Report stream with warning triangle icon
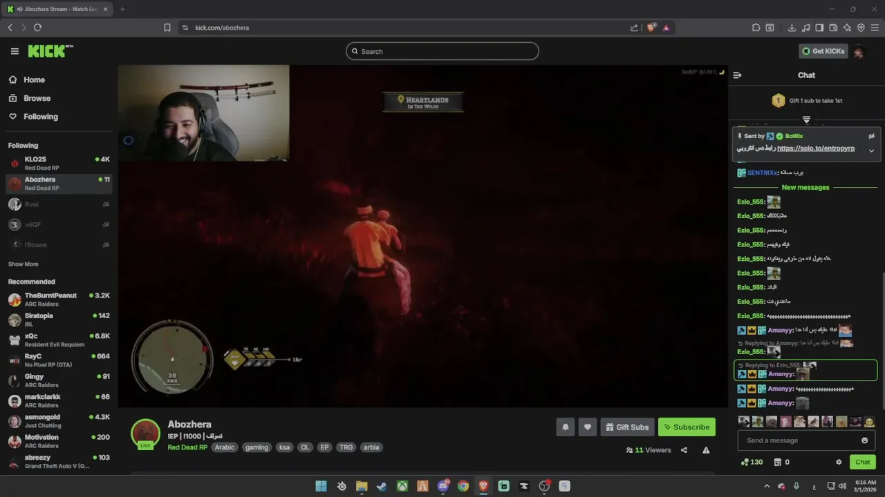Image resolution: width=885 pixels, height=497 pixels. [x=706, y=450]
